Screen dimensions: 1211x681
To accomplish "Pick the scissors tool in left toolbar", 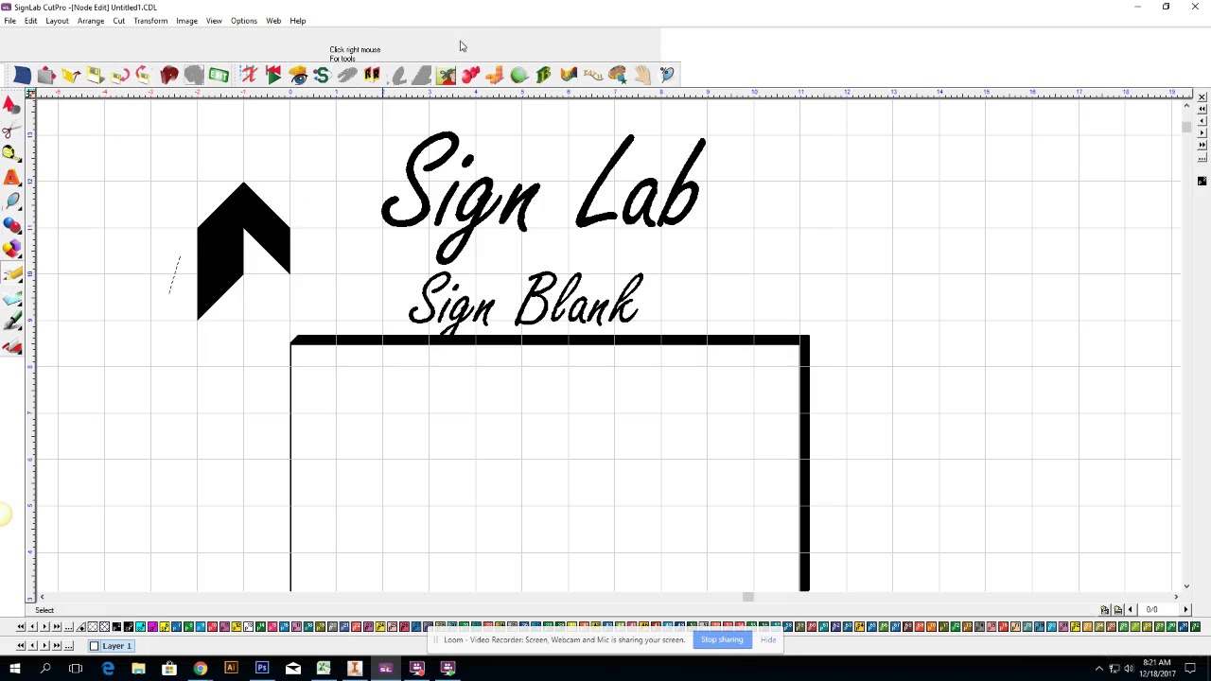I will [x=11, y=128].
